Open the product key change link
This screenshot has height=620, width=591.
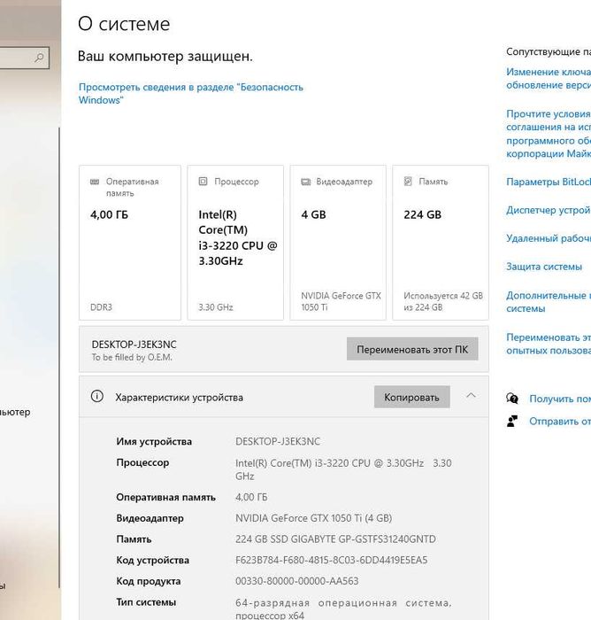(549, 78)
